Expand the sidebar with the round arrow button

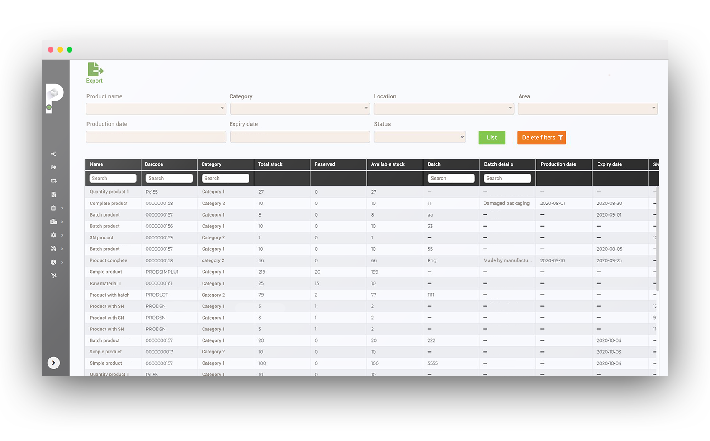53,363
